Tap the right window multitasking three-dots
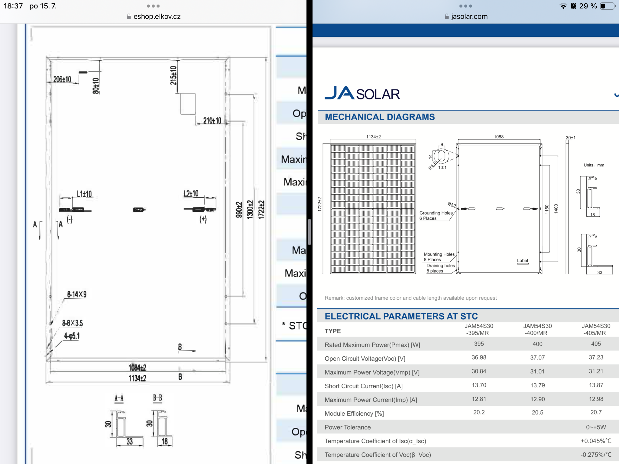The width and height of the screenshot is (619, 464). point(465,6)
